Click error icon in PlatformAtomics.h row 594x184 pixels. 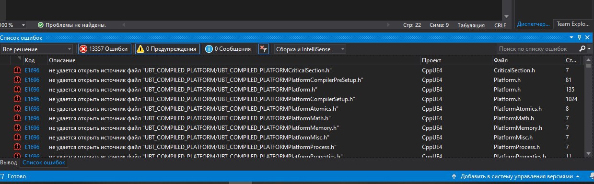pos(17,109)
